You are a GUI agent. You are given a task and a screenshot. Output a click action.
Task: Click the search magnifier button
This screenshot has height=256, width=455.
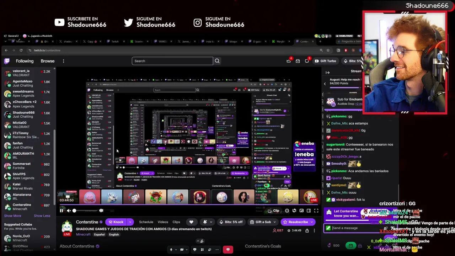[217, 61]
